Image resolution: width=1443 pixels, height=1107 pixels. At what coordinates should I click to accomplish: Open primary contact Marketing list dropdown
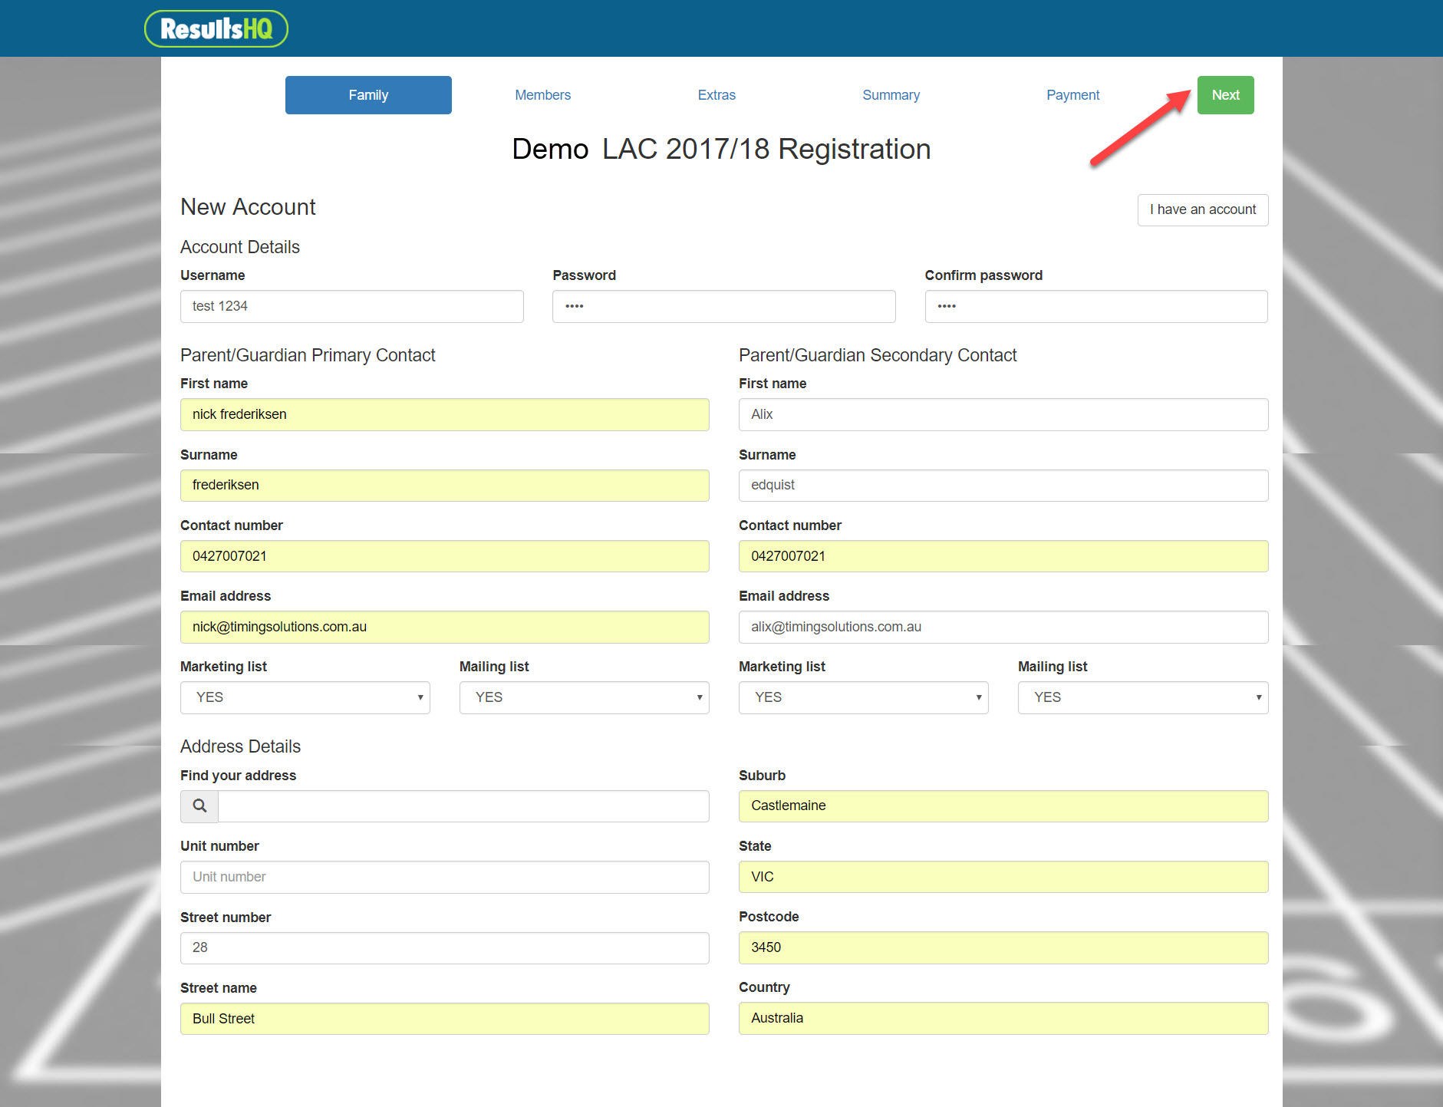pos(305,698)
